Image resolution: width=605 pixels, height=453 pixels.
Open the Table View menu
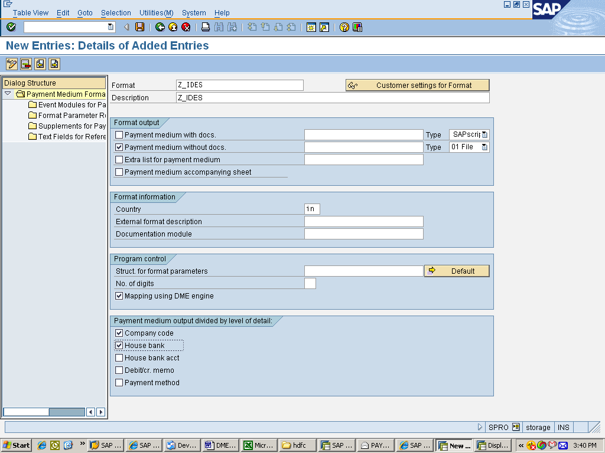[31, 13]
